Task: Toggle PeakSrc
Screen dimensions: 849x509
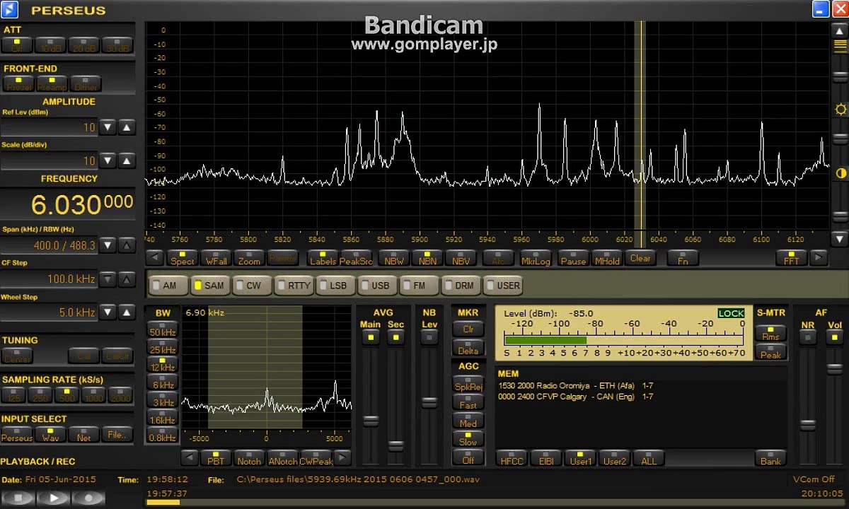Action: pyautogui.click(x=356, y=258)
